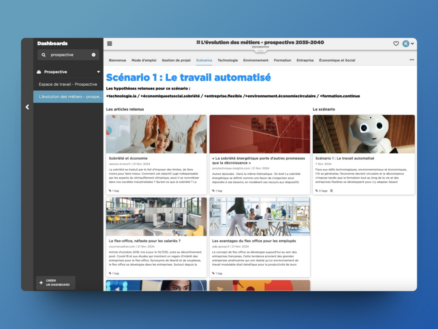Collapse the sidebar with the left chevron
Screen dimensions: 438x329
click(27, 107)
